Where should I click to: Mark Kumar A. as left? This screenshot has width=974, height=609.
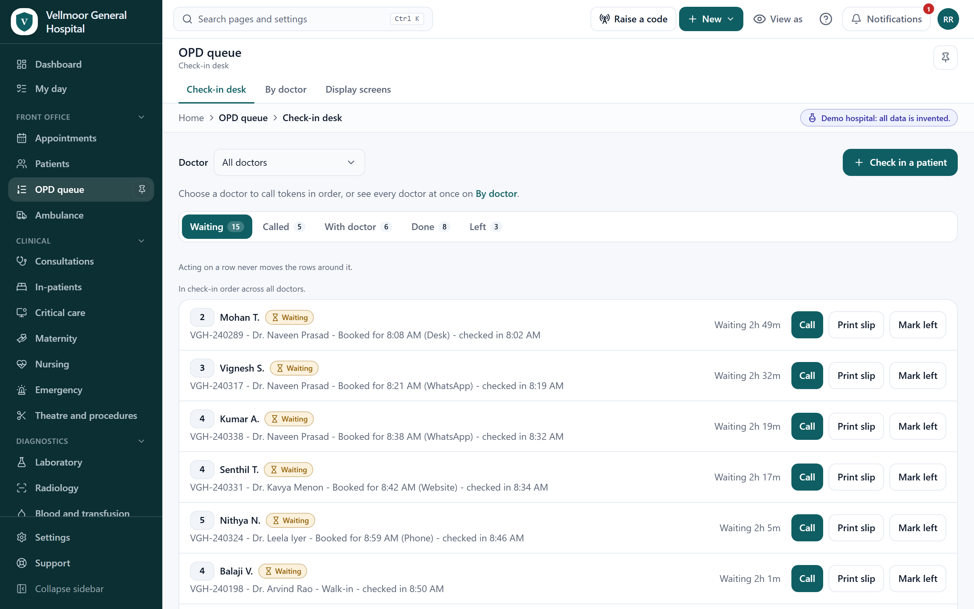point(918,426)
